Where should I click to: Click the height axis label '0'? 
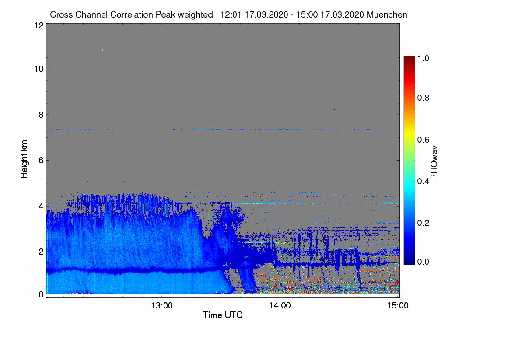[41, 294]
